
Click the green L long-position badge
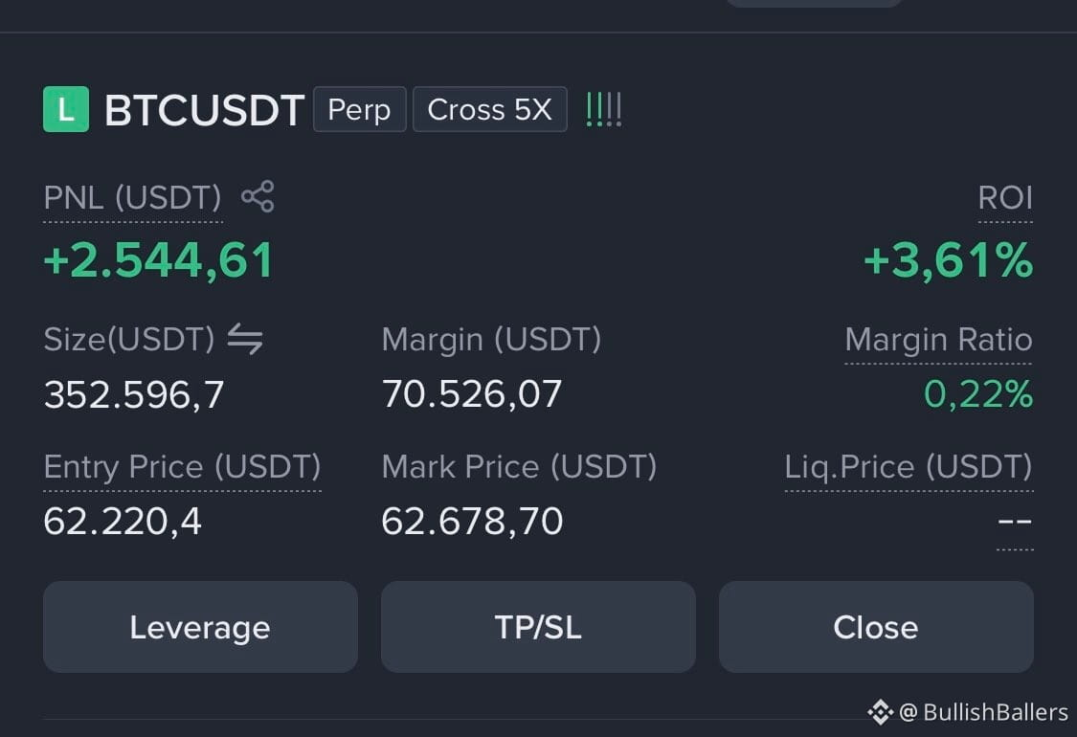[66, 109]
